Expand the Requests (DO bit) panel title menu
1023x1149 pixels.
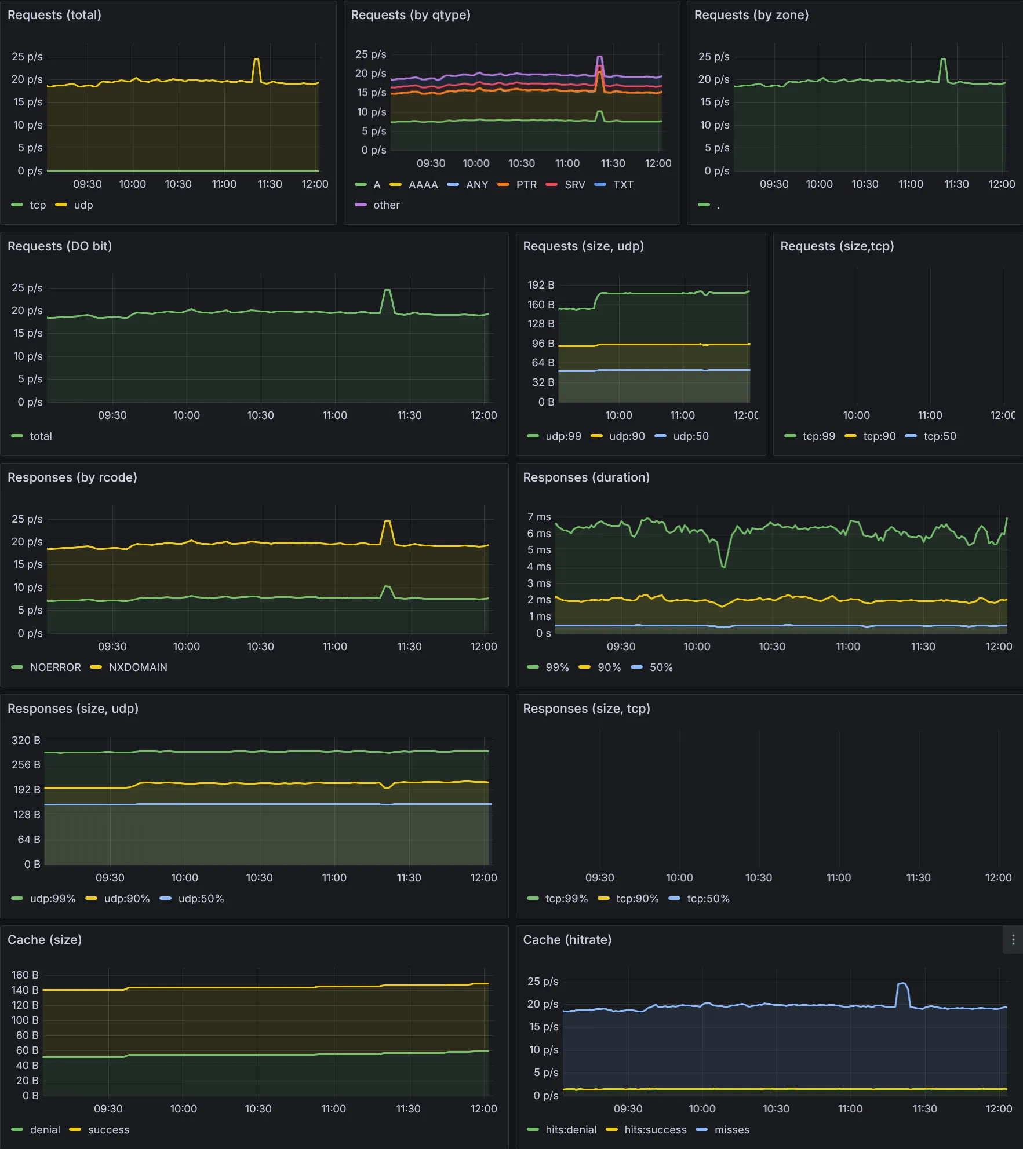coord(60,246)
